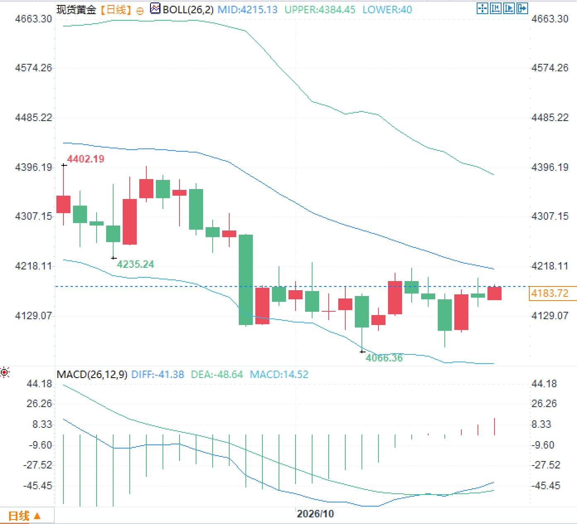The height and width of the screenshot is (524, 577).
Task: Click the DIFF:-41.38 readout
Action: pyautogui.click(x=158, y=375)
